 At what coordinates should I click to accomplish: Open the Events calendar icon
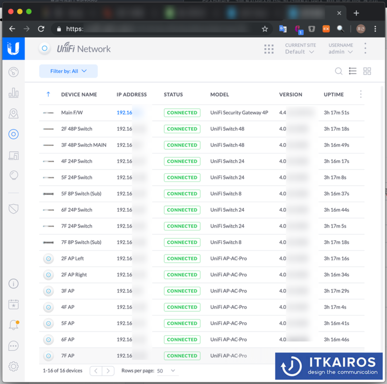pos(14,304)
